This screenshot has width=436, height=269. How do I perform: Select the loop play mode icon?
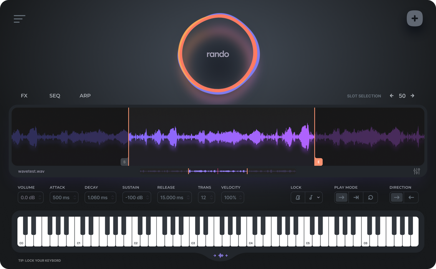click(x=370, y=198)
